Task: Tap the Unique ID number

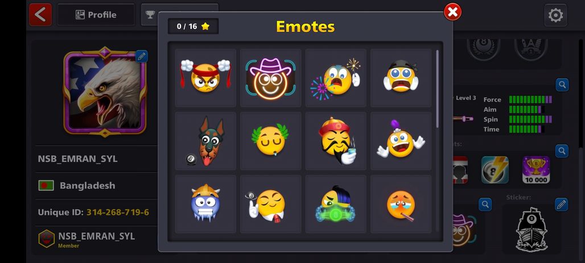Action: (x=118, y=212)
